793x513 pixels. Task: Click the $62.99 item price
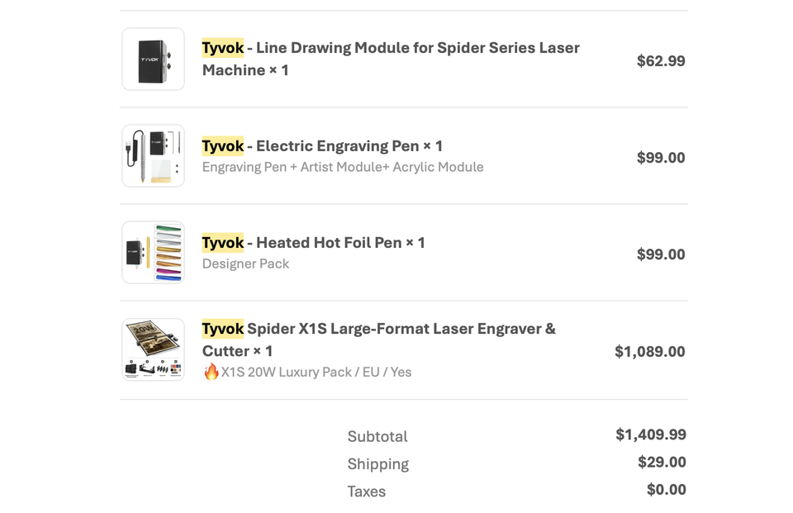pos(661,60)
